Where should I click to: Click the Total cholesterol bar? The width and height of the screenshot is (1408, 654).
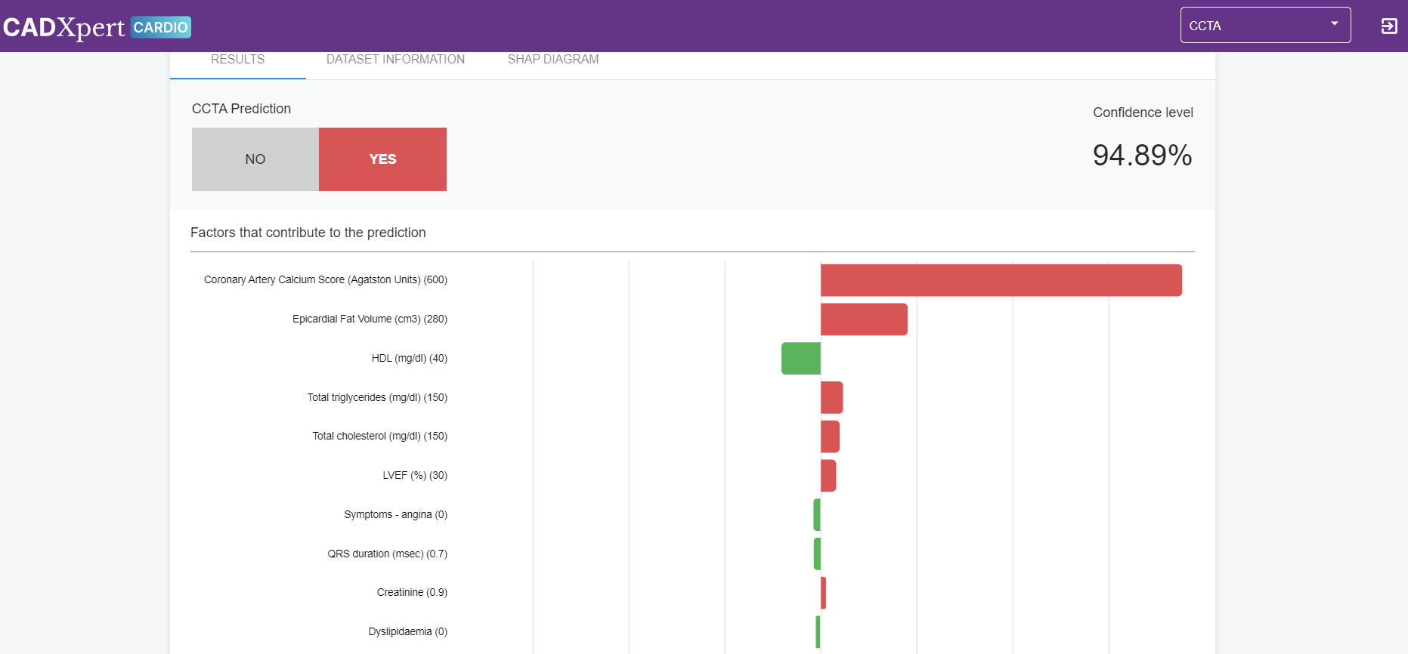830,437
